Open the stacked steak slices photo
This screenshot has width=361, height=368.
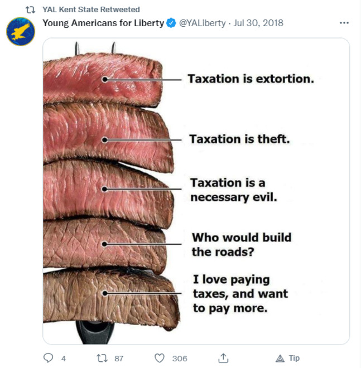click(x=196, y=191)
